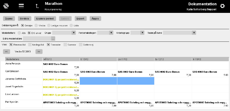Select Carl Eriksson row name
Image resolution: width=230 pixels, height=111 pixels.
click(12, 71)
